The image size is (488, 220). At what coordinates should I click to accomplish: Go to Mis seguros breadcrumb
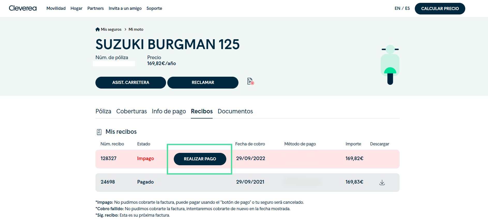[111, 29]
